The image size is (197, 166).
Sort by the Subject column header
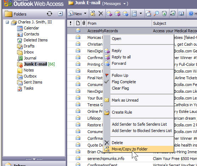coord(175,23)
